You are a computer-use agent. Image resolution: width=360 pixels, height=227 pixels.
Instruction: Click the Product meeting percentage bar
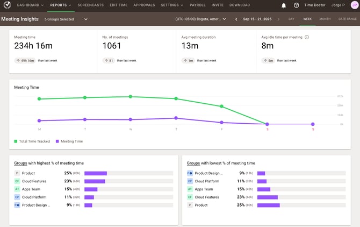click(96, 173)
